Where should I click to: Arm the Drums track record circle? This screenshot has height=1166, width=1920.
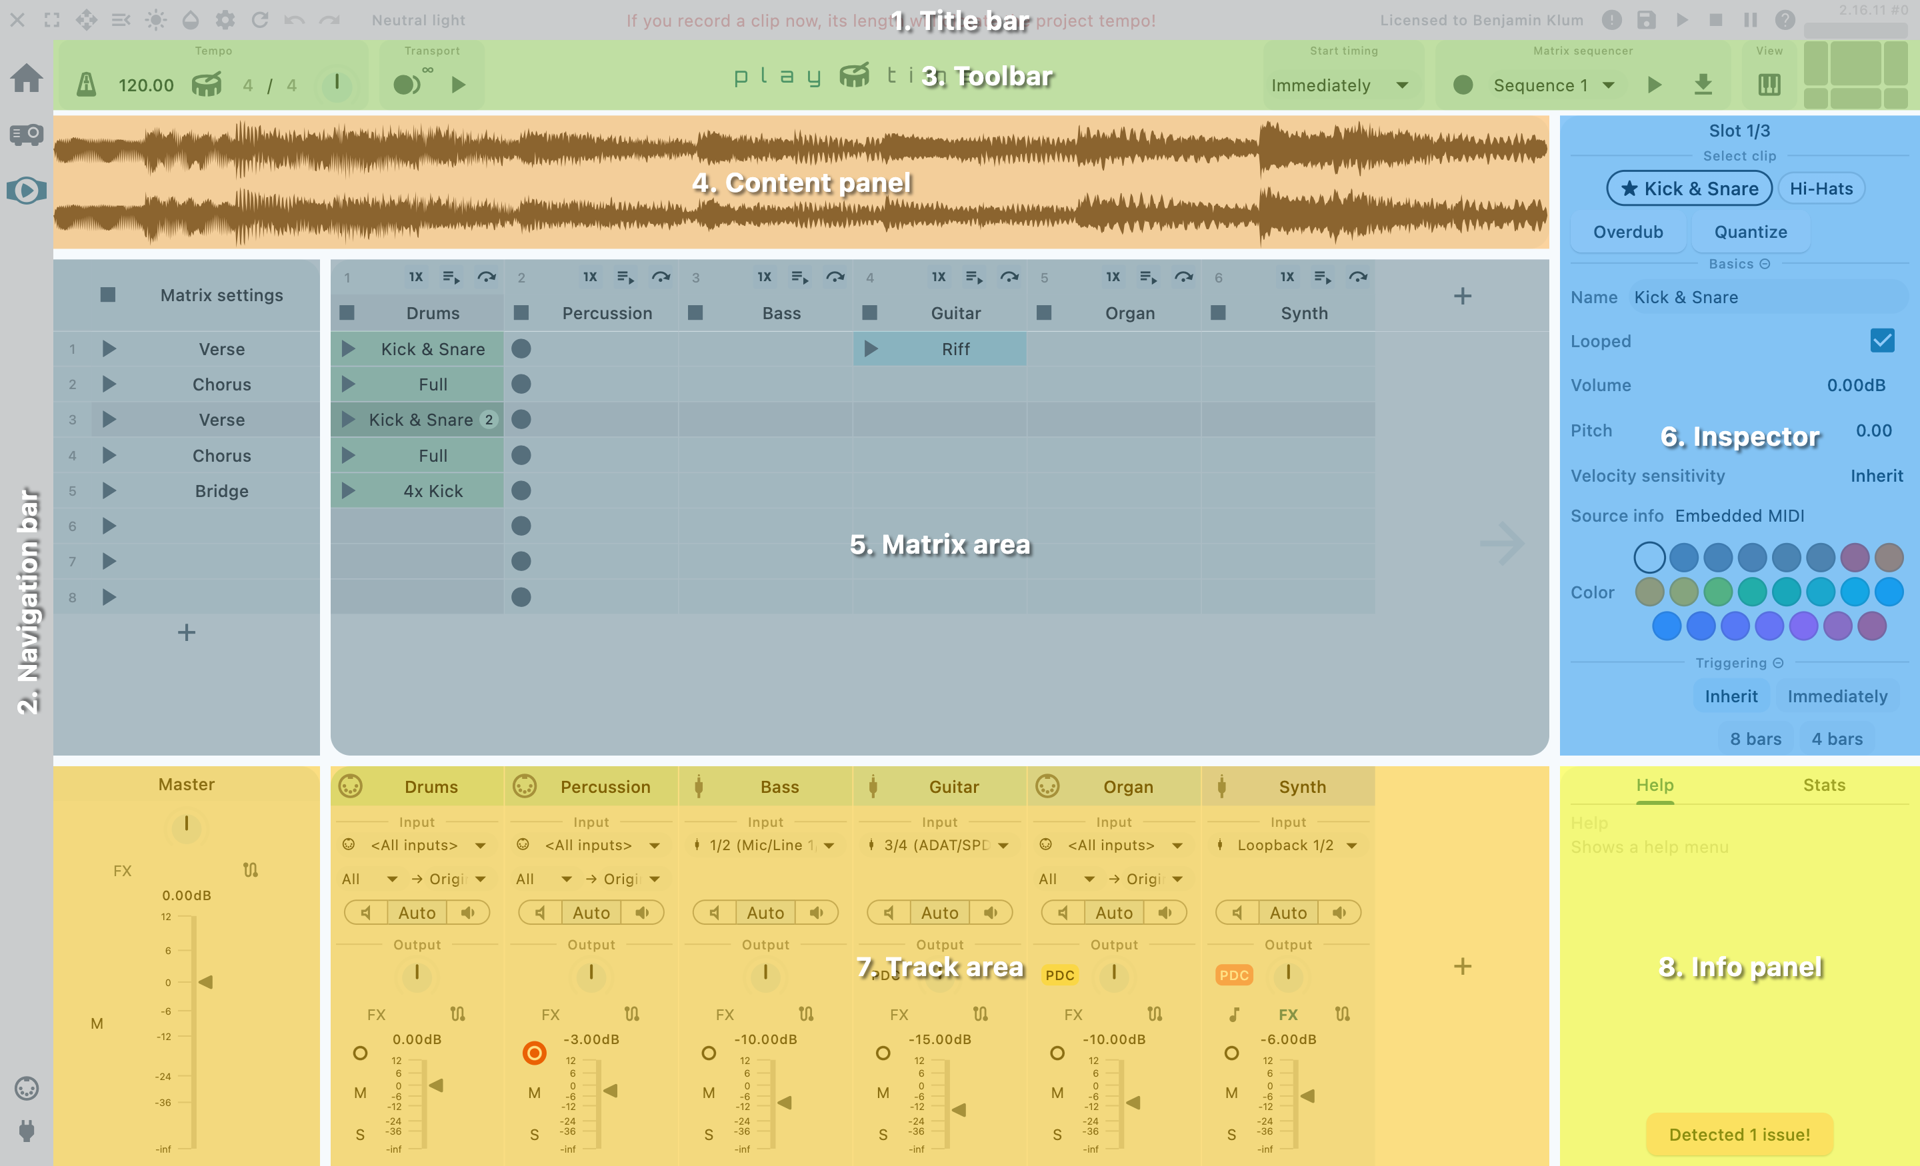tap(360, 1053)
